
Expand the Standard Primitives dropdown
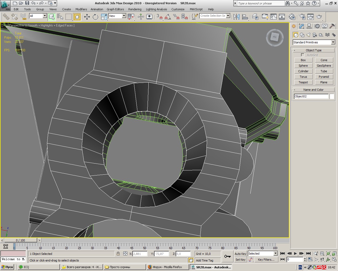tap(333, 42)
